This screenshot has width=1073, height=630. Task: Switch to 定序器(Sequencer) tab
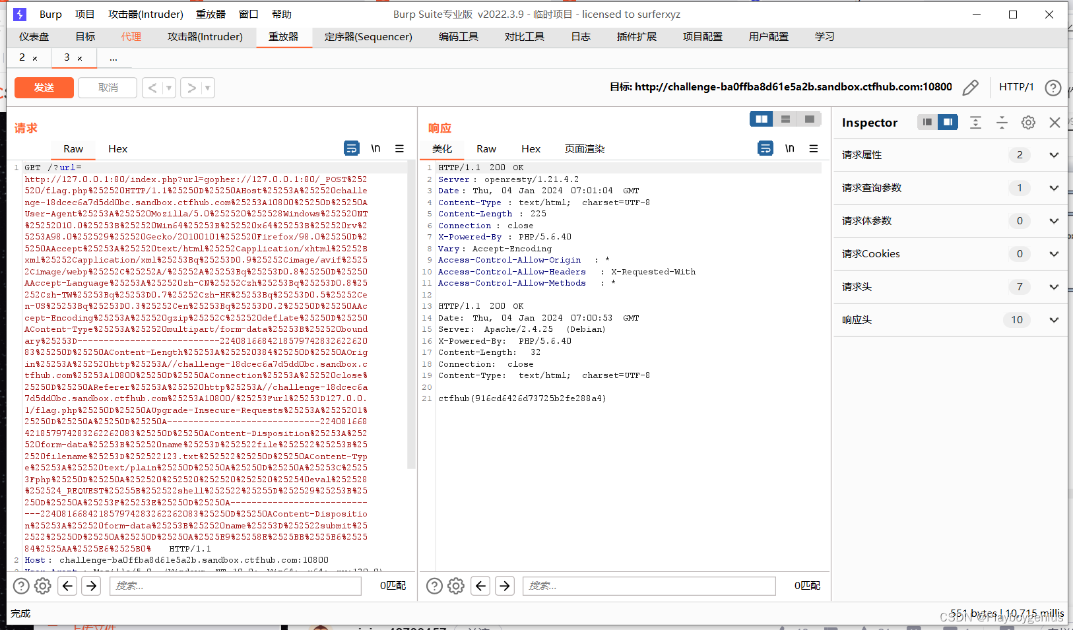tap(368, 36)
